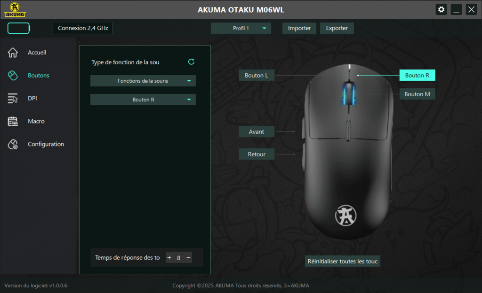Reset function type with refresh icon

(x=191, y=62)
